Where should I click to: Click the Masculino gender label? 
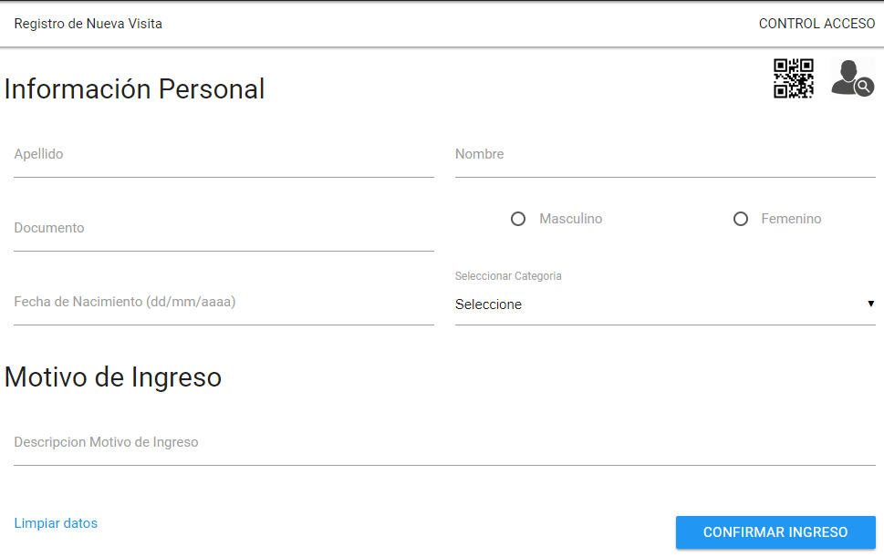570,219
